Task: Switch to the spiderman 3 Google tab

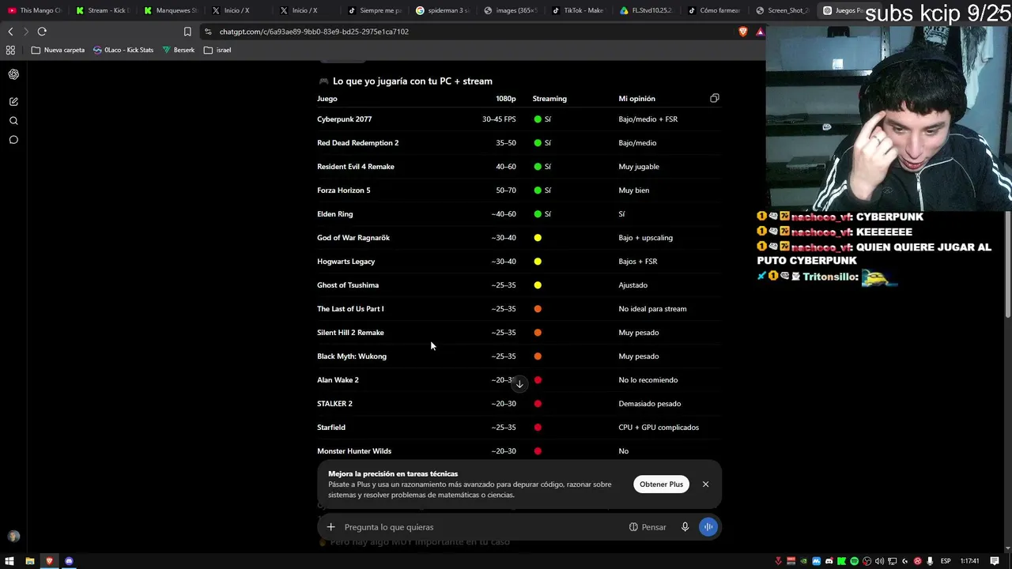Action: tap(443, 10)
